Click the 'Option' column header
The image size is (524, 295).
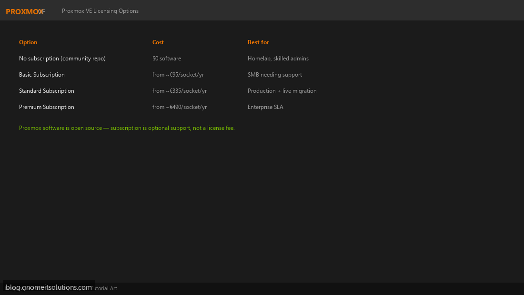(x=28, y=42)
